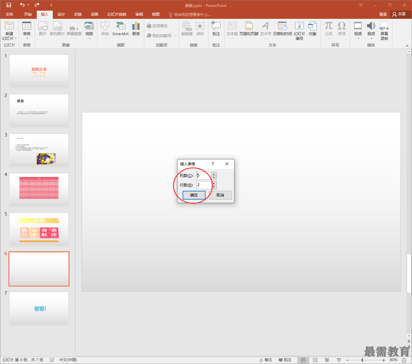Switch to reading view
This screenshot has width=412, height=364.
(327, 360)
